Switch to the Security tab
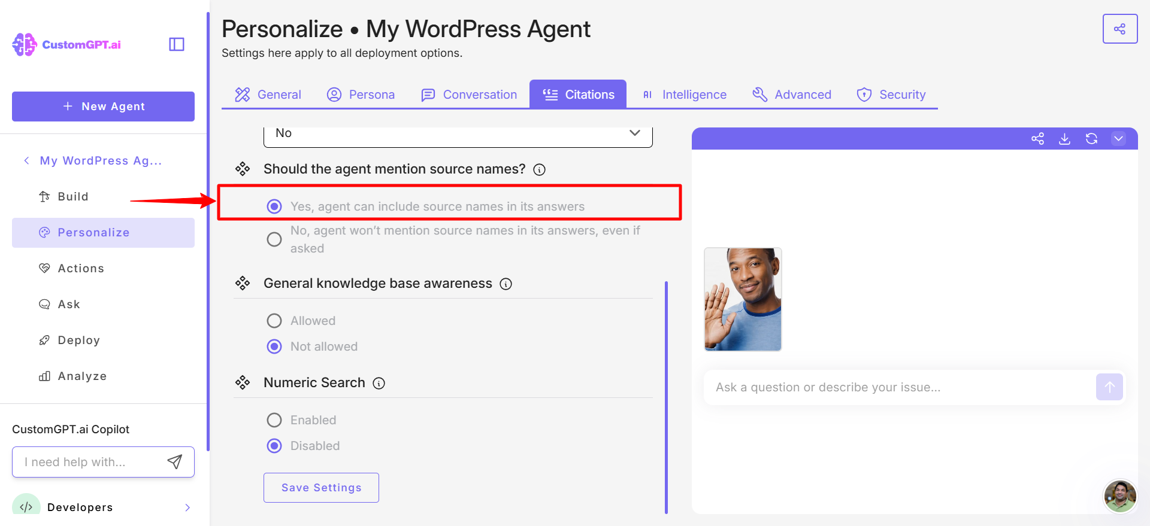 point(891,95)
